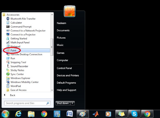
Task: Click the user account picture thumbnail
Action: click(70, 11)
